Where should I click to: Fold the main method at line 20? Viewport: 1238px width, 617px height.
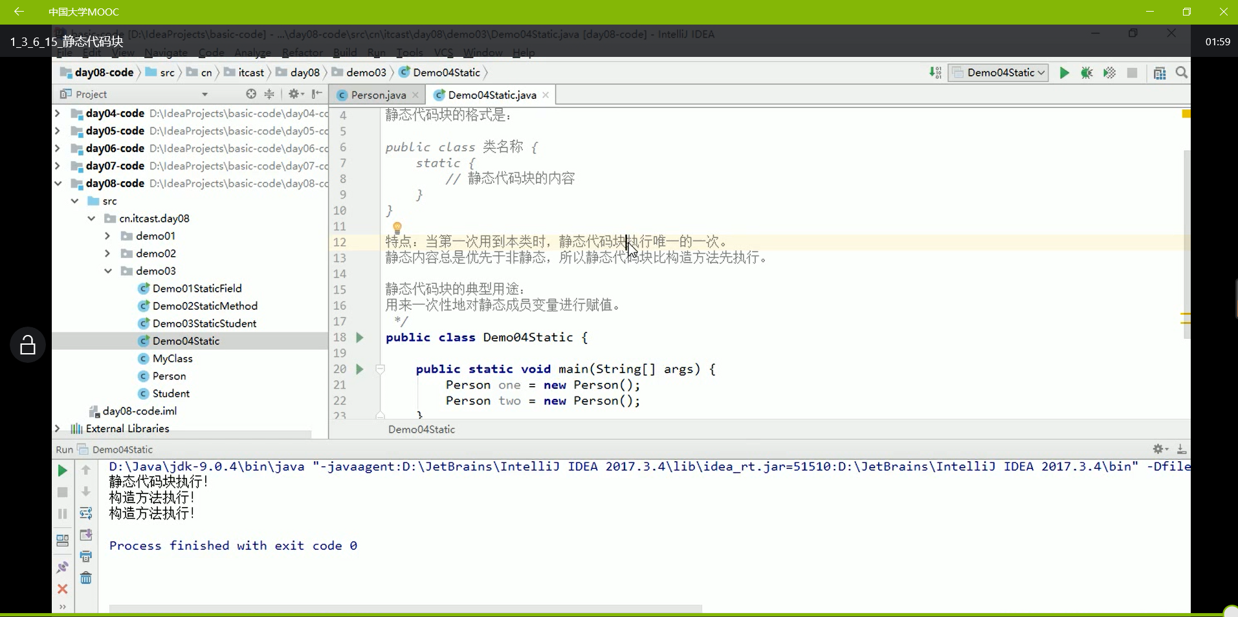pos(381,369)
